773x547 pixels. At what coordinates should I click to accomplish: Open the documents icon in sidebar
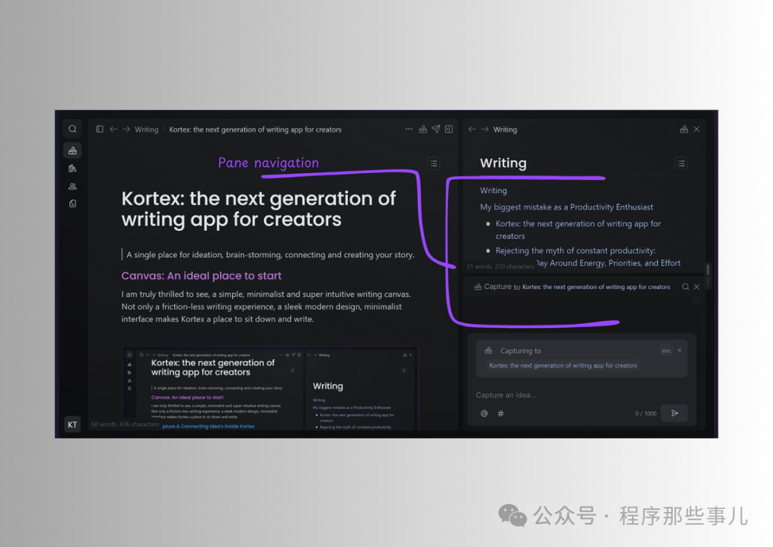click(x=72, y=203)
